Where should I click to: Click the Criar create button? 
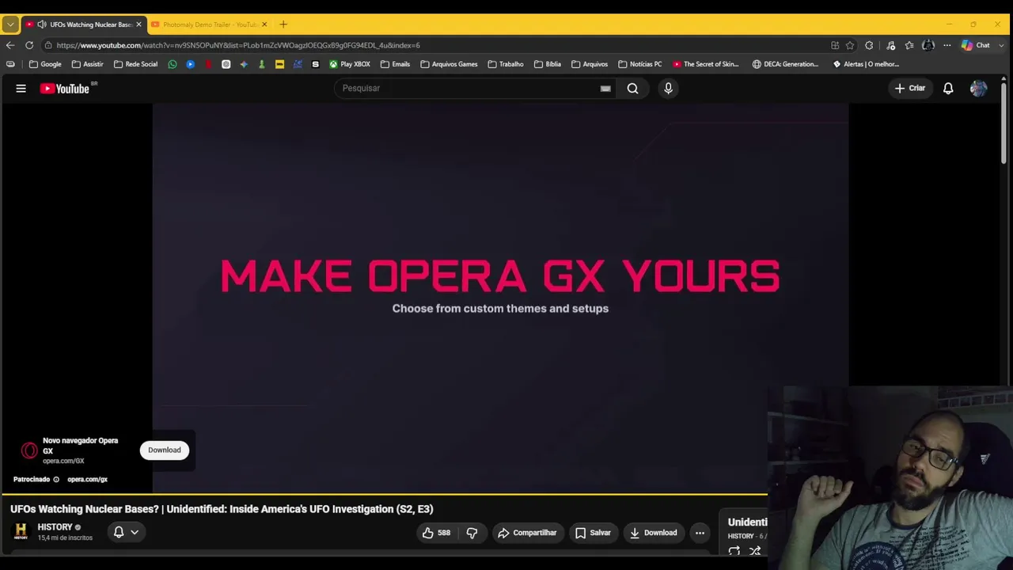910,89
